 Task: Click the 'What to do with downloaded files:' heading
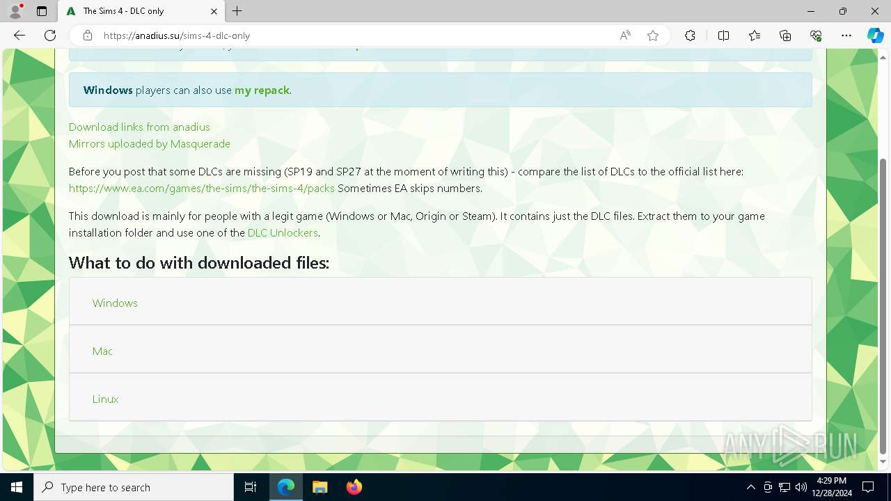[199, 263]
